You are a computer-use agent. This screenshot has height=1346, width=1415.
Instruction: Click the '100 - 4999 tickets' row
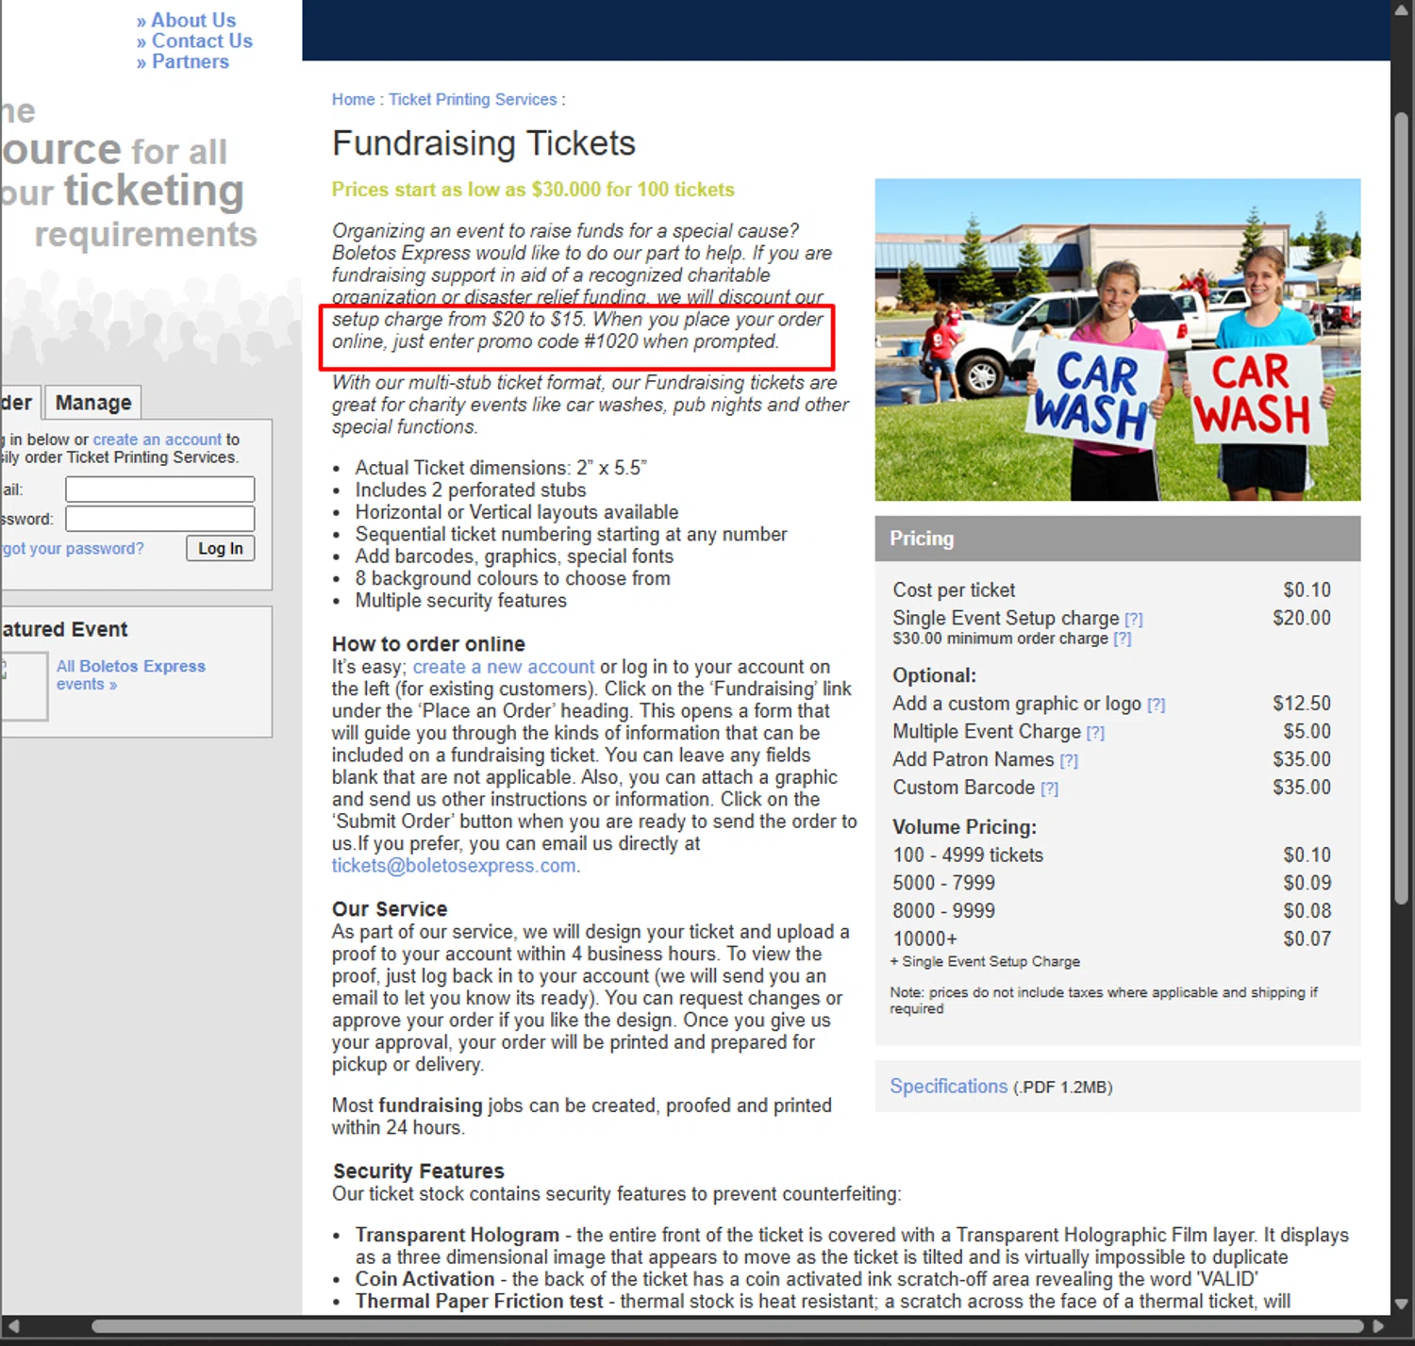click(1112, 855)
